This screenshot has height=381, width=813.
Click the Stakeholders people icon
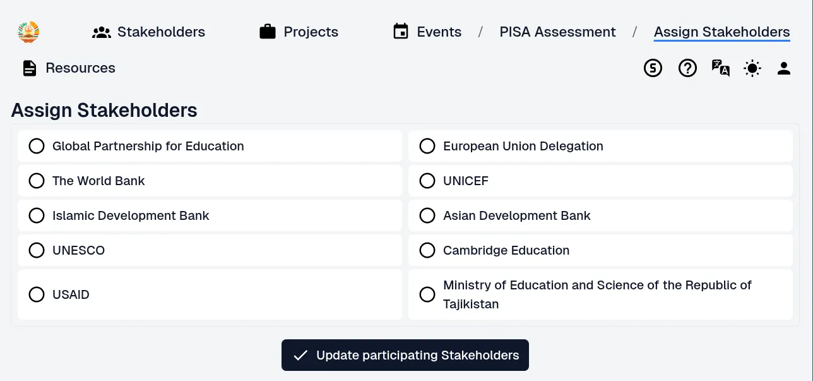(x=102, y=32)
